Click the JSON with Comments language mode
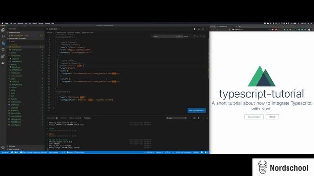The image size is (314, 176). click(x=183, y=152)
